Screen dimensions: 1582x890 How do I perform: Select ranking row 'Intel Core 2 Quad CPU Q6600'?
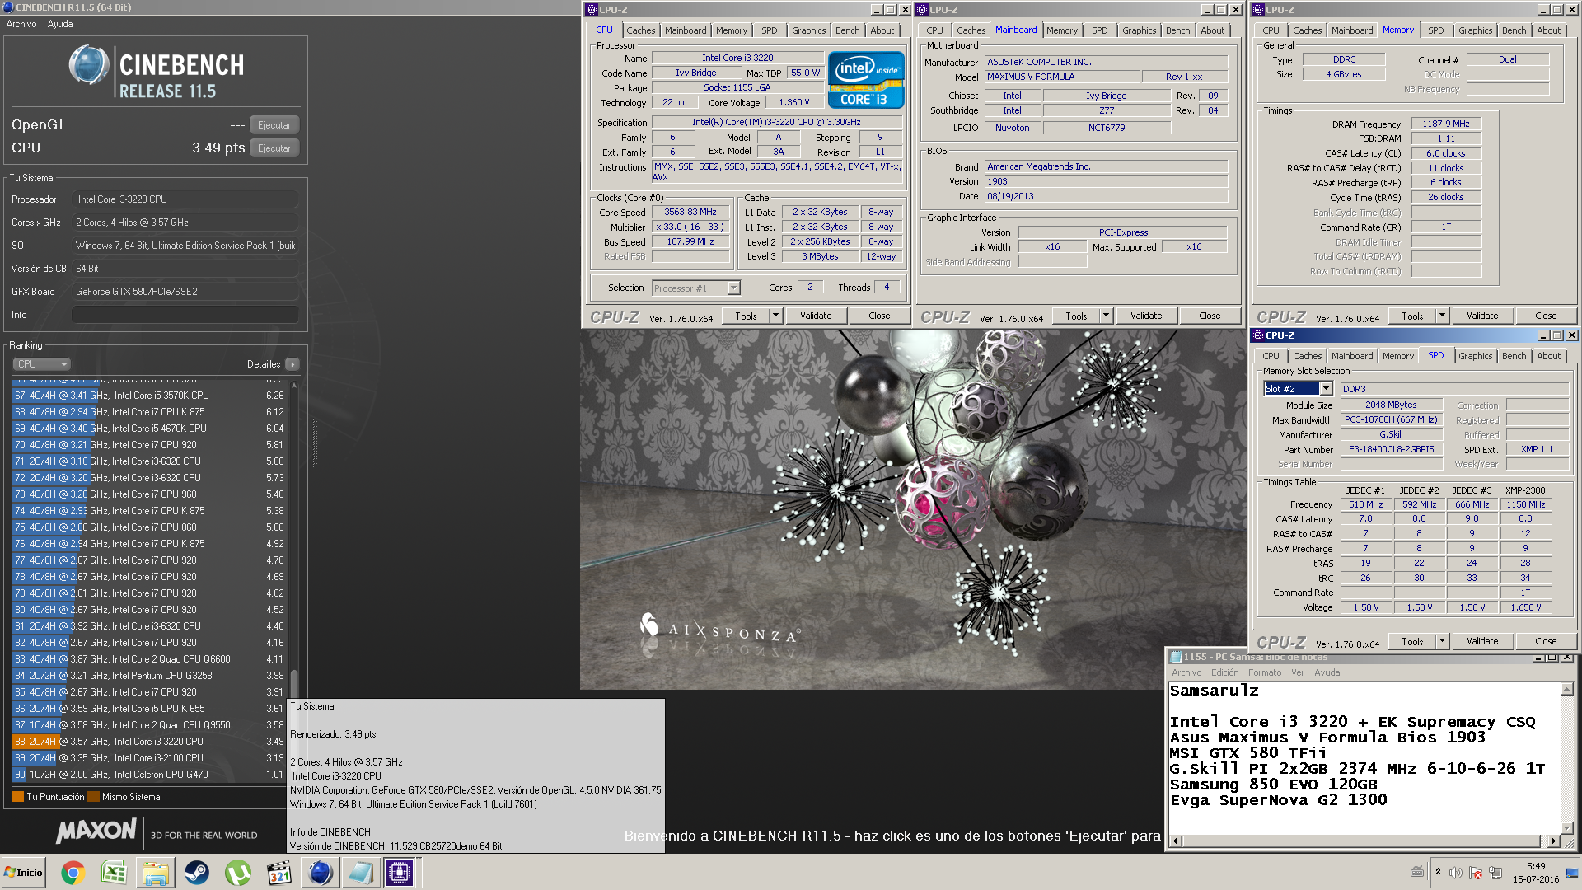148,659
